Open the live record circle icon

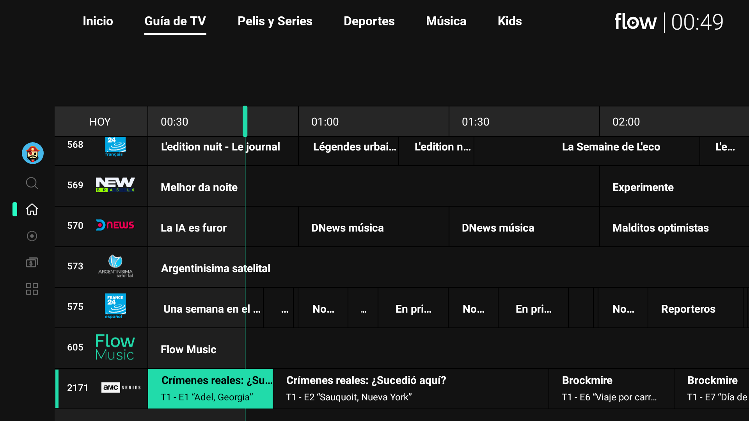(32, 236)
